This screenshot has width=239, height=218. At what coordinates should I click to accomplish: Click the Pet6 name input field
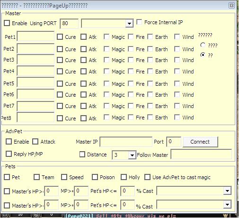click(x=35, y=94)
